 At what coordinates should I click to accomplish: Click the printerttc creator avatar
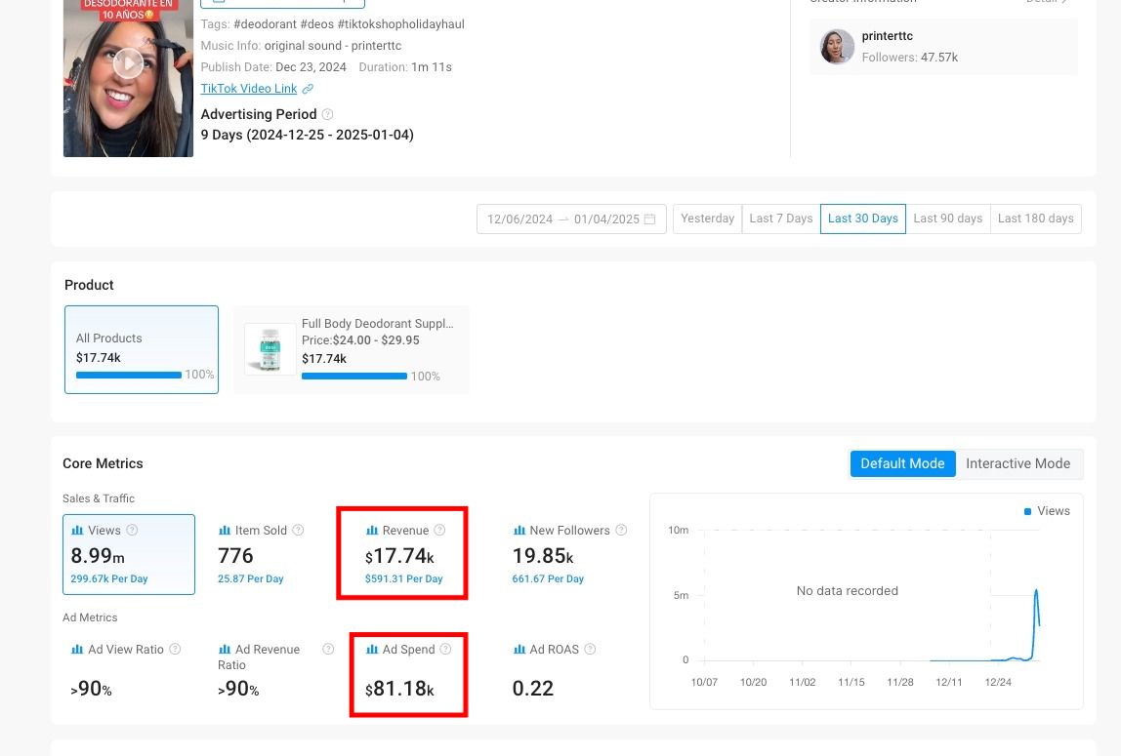pos(837,47)
